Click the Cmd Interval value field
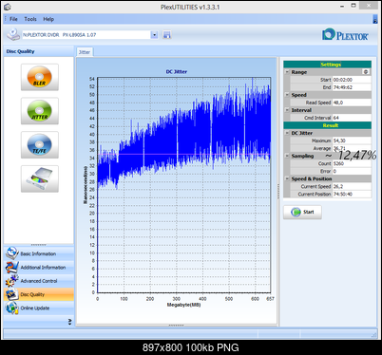 [352, 118]
